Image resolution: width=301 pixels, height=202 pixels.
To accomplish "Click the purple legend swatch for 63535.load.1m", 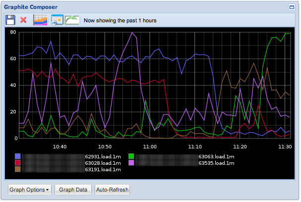I will point(131,163).
